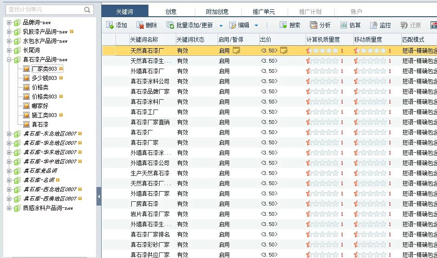Select the 多少钱803 unit in the tree
Viewport: 437px width, 258px height.
point(45,78)
